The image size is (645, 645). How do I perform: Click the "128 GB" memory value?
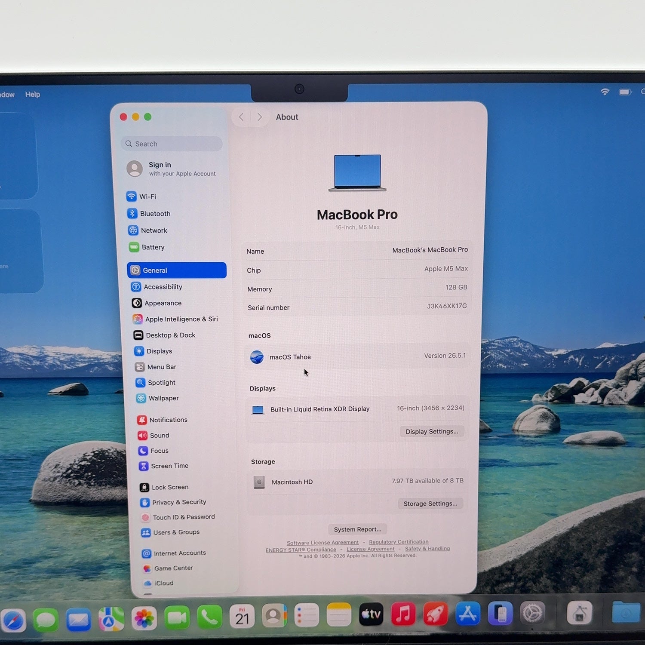(x=456, y=287)
